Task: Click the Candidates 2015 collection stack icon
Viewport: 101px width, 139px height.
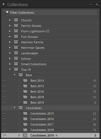Action: click(x=25, y=114)
